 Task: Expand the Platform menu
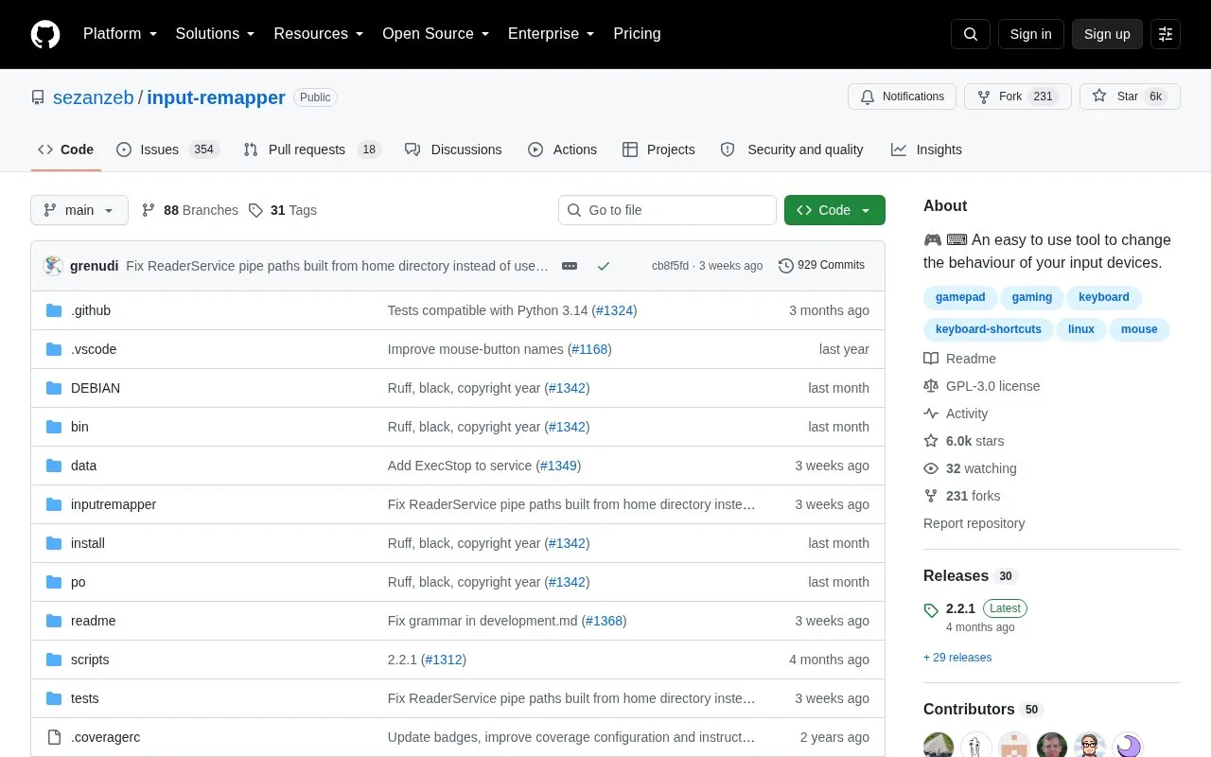tap(120, 34)
